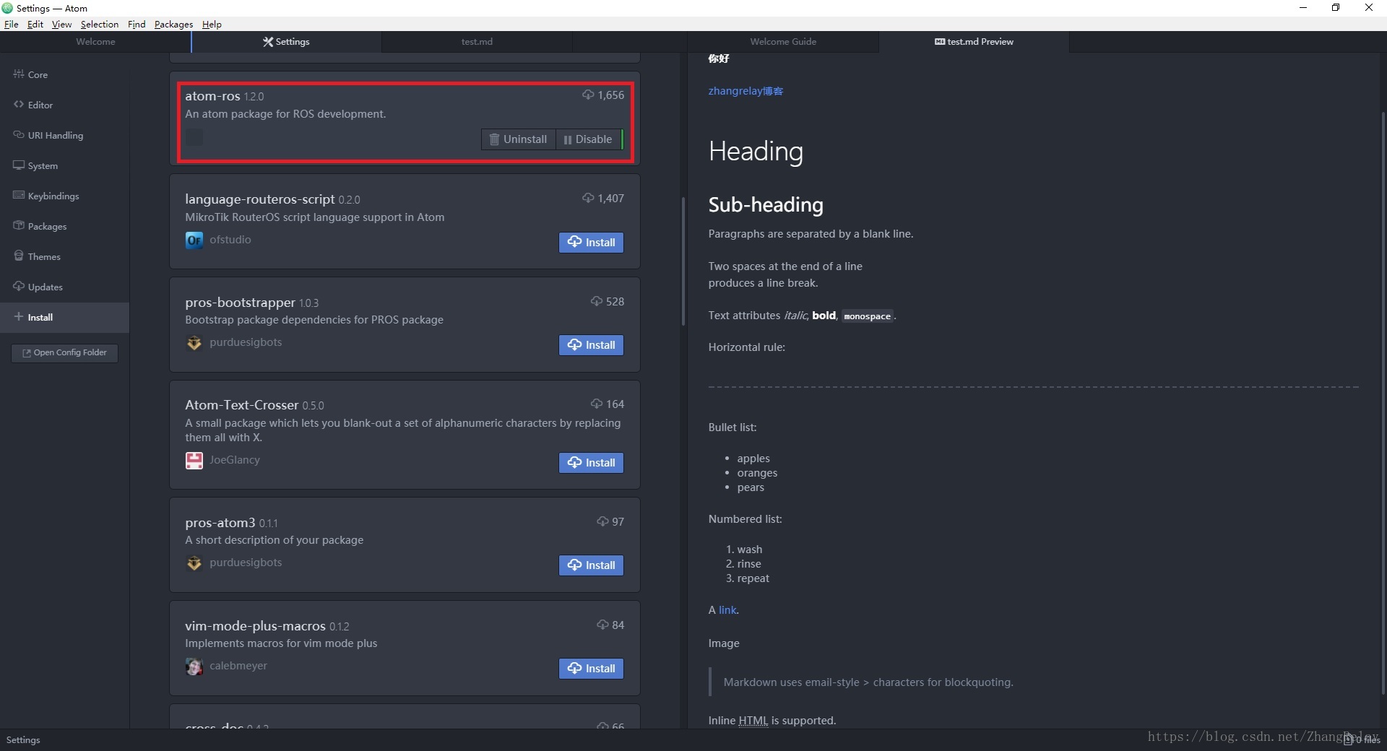
Task: Click the Atom app icon in title bar
Action: pos(8,8)
